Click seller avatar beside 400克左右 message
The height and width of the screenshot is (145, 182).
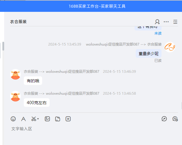point(15,96)
